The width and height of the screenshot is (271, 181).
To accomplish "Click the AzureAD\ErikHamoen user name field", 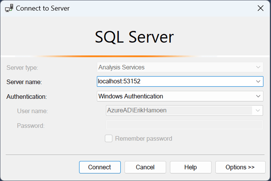I will coord(178,110).
